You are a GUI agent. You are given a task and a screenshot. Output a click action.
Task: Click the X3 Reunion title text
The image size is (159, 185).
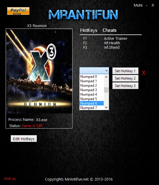coord(37,26)
